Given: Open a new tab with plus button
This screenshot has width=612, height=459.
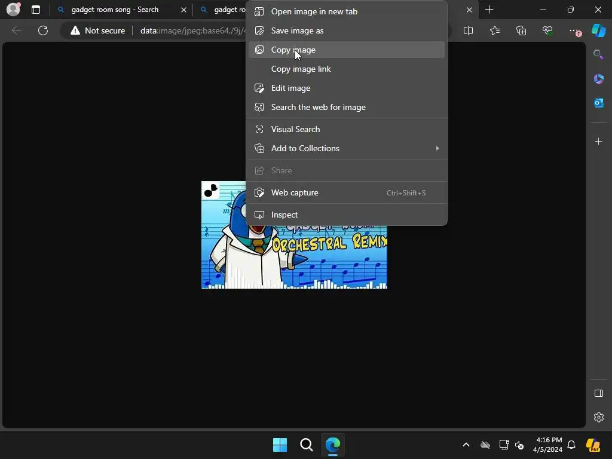Looking at the screenshot, I should click(489, 10).
